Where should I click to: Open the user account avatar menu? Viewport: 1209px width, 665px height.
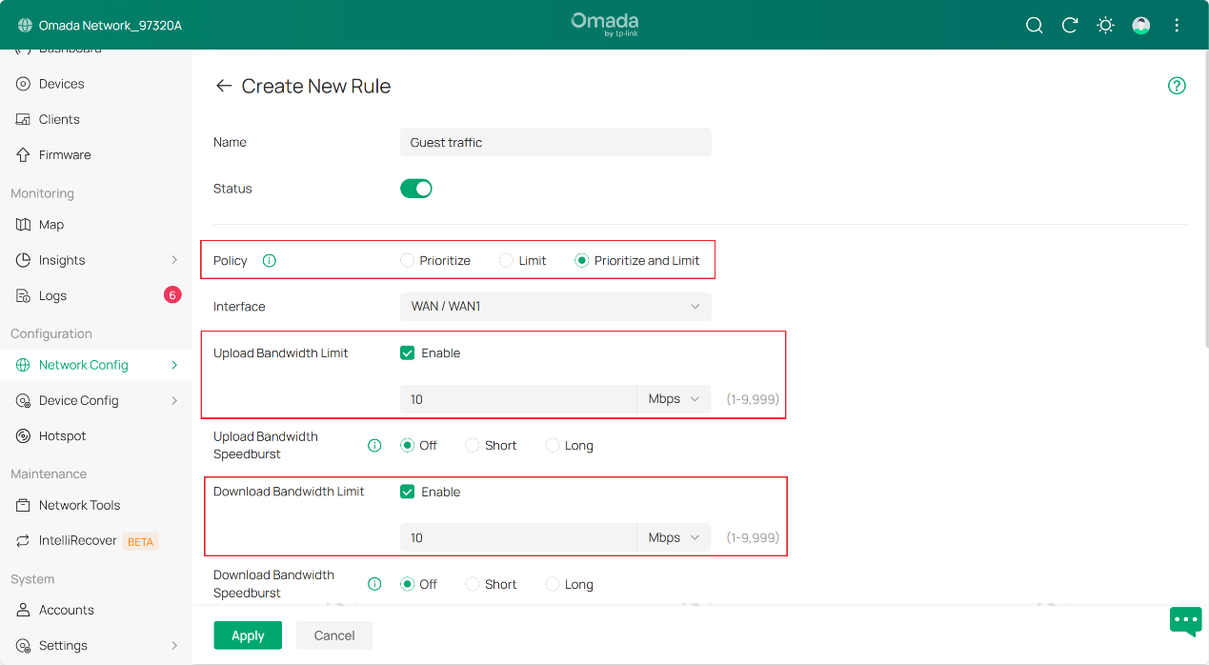pyautogui.click(x=1140, y=26)
